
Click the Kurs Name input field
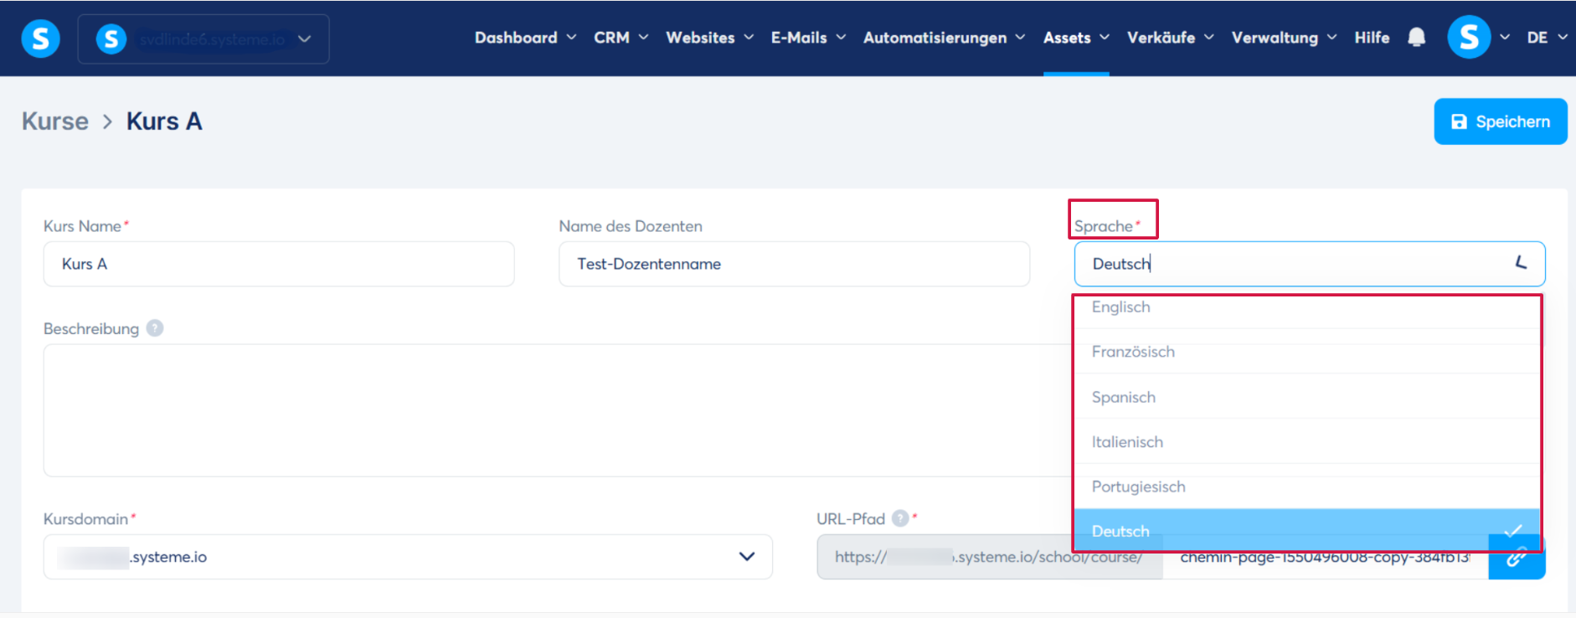pos(279,264)
